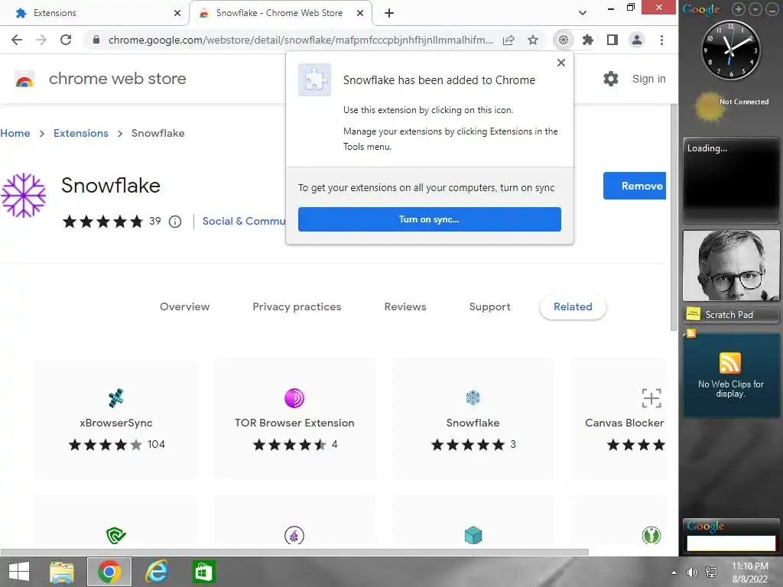Open the related Snowflake card with 3 ratings
Viewport: 783px width, 587px height.
[x=473, y=420]
